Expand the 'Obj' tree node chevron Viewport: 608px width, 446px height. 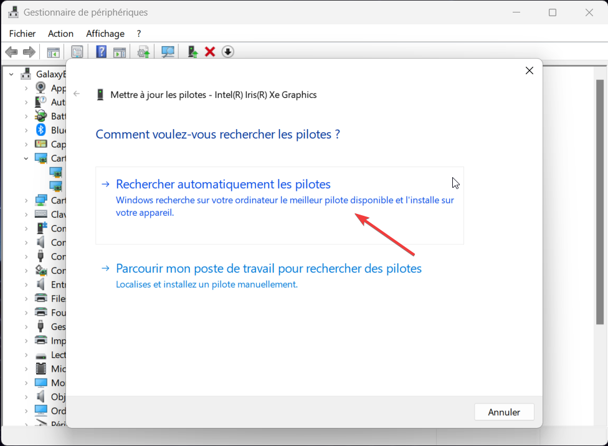tap(26, 397)
